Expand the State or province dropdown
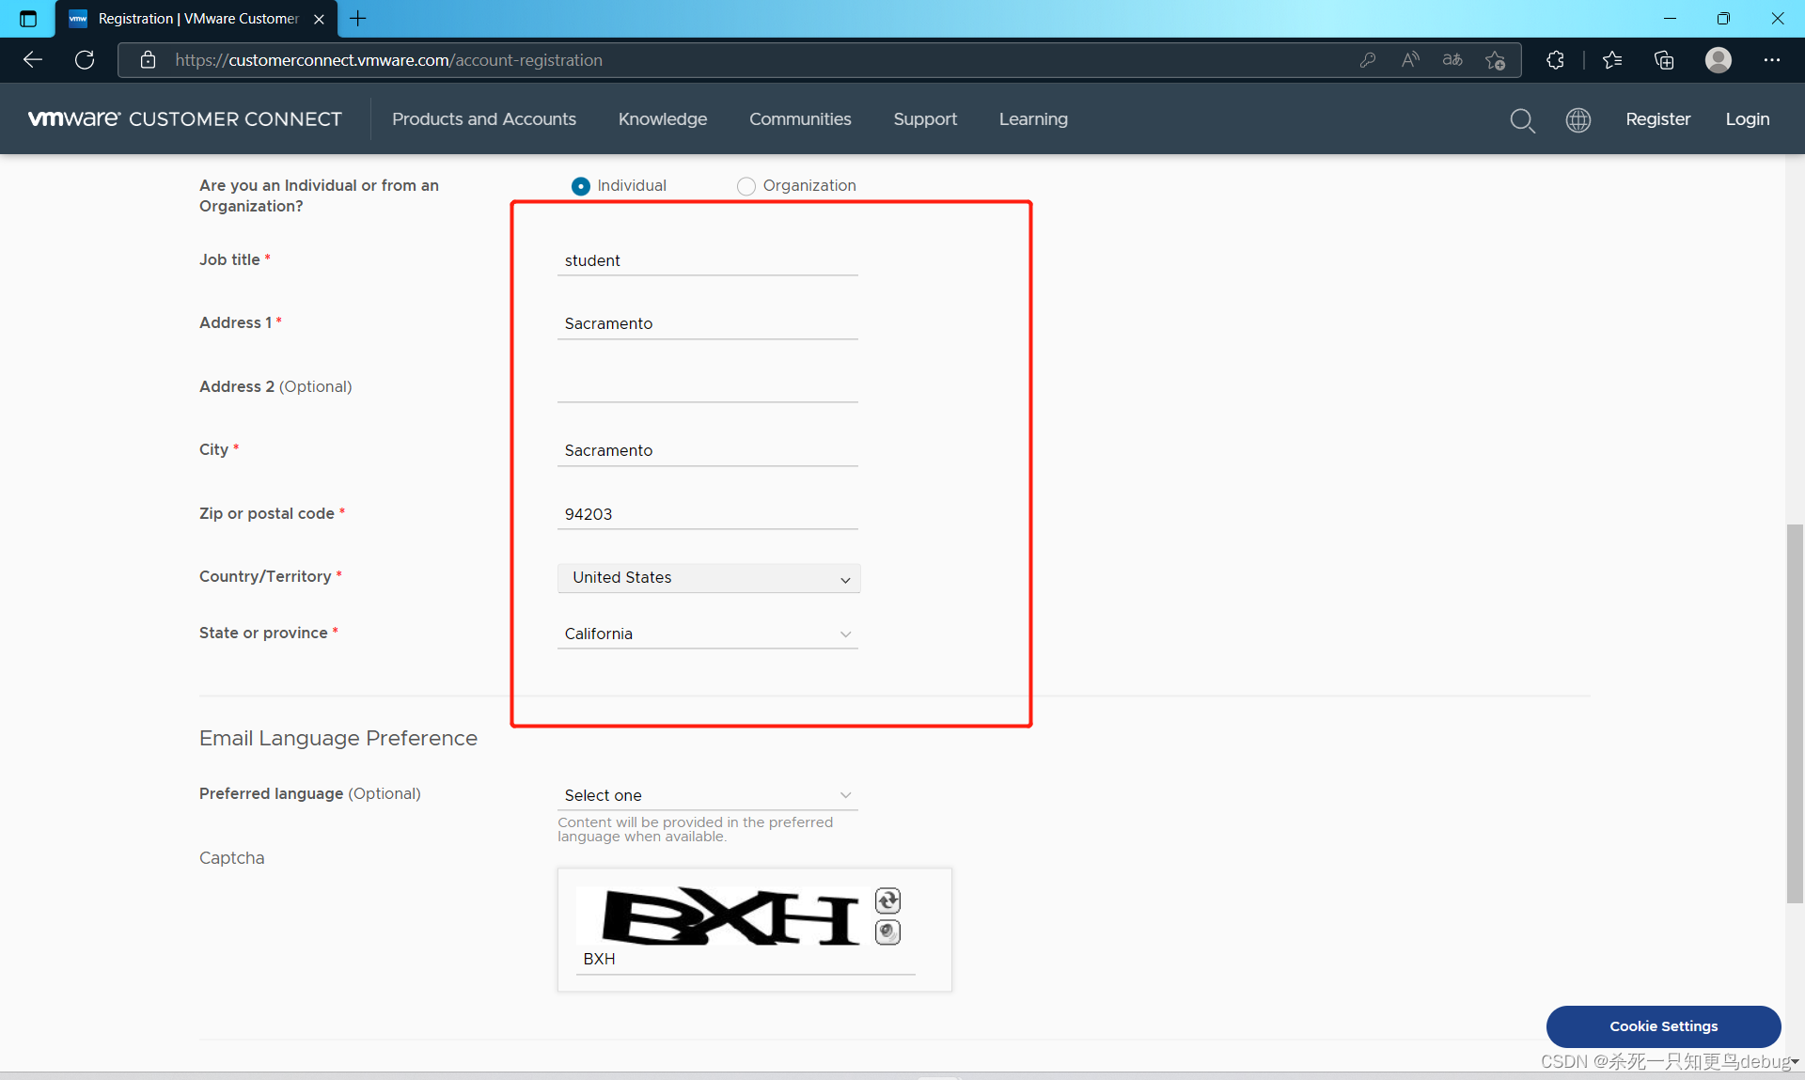1805x1080 pixels. pyautogui.click(x=709, y=634)
